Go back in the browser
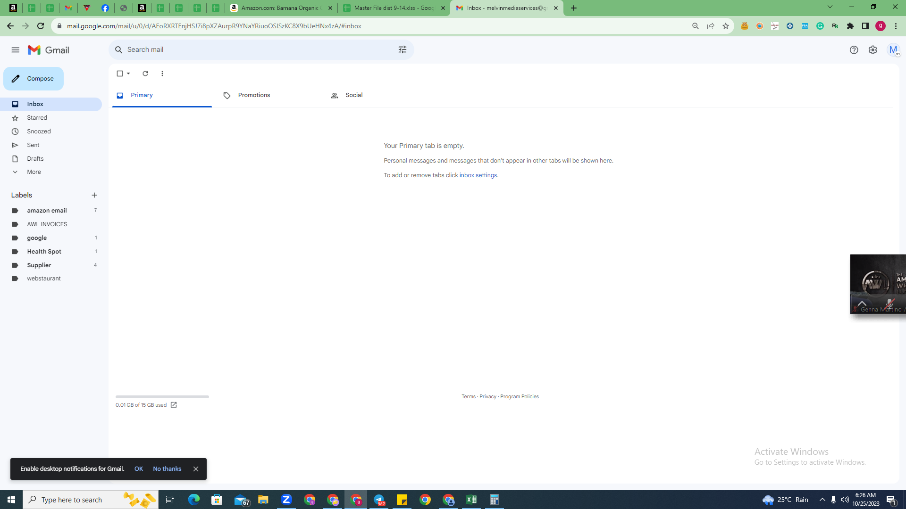Image resolution: width=906 pixels, height=509 pixels. (x=10, y=26)
